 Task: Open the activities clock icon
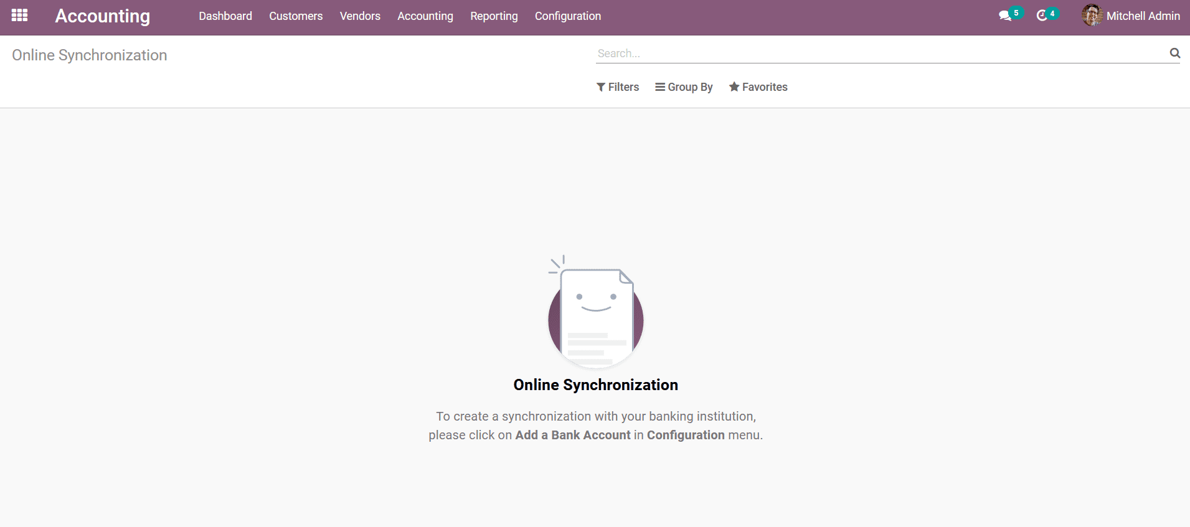click(x=1042, y=16)
